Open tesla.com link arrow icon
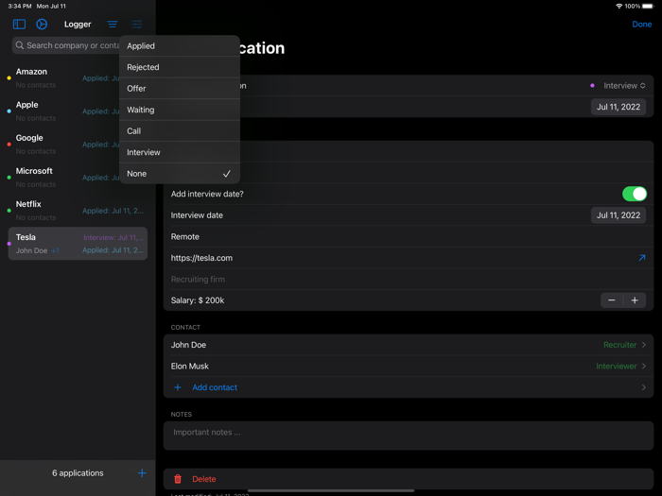Image resolution: width=662 pixels, height=496 pixels. click(x=642, y=258)
